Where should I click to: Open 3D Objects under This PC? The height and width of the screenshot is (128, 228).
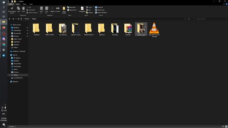pos(17,58)
